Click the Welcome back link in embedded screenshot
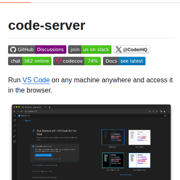Viewport: 180px width, 180px height. tap(27, 121)
